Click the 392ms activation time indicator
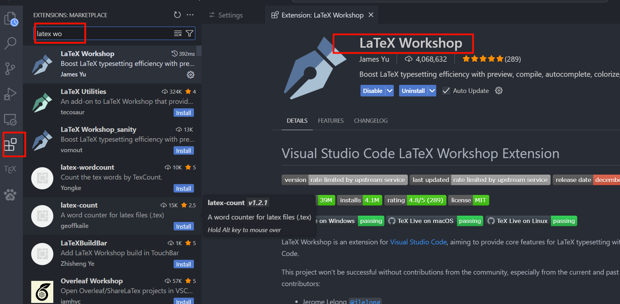The image size is (620, 304). click(183, 54)
